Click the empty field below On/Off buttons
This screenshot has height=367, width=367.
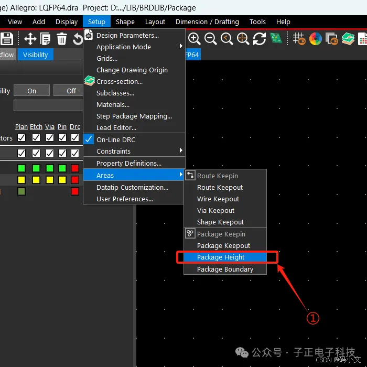[48, 105]
